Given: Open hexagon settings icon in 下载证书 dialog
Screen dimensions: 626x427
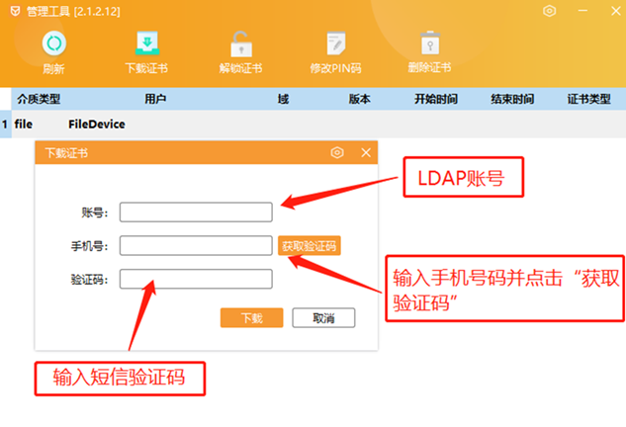Looking at the screenshot, I should 337,152.
